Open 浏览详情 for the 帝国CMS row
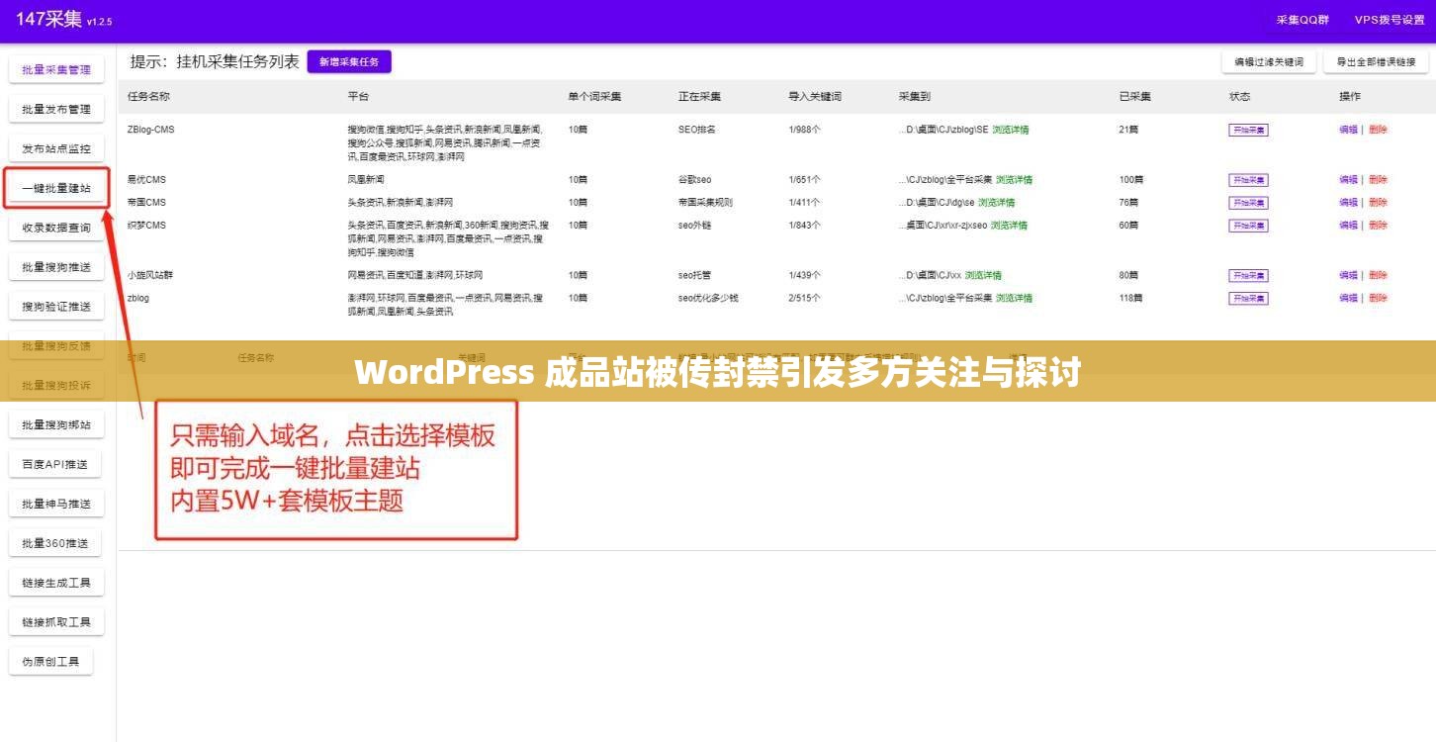1436x742 pixels. 996,203
